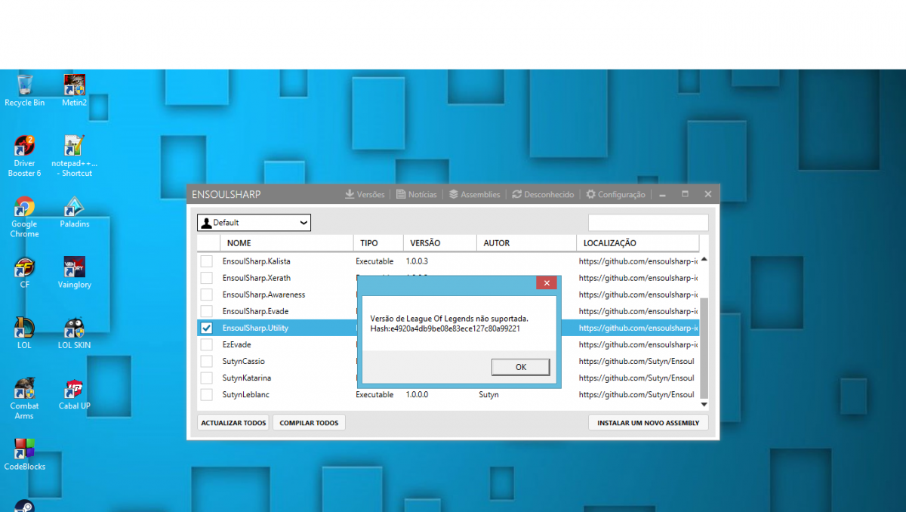
Task: Click Executable in the EnsoulSharp.Kalista row
Action: click(x=374, y=261)
